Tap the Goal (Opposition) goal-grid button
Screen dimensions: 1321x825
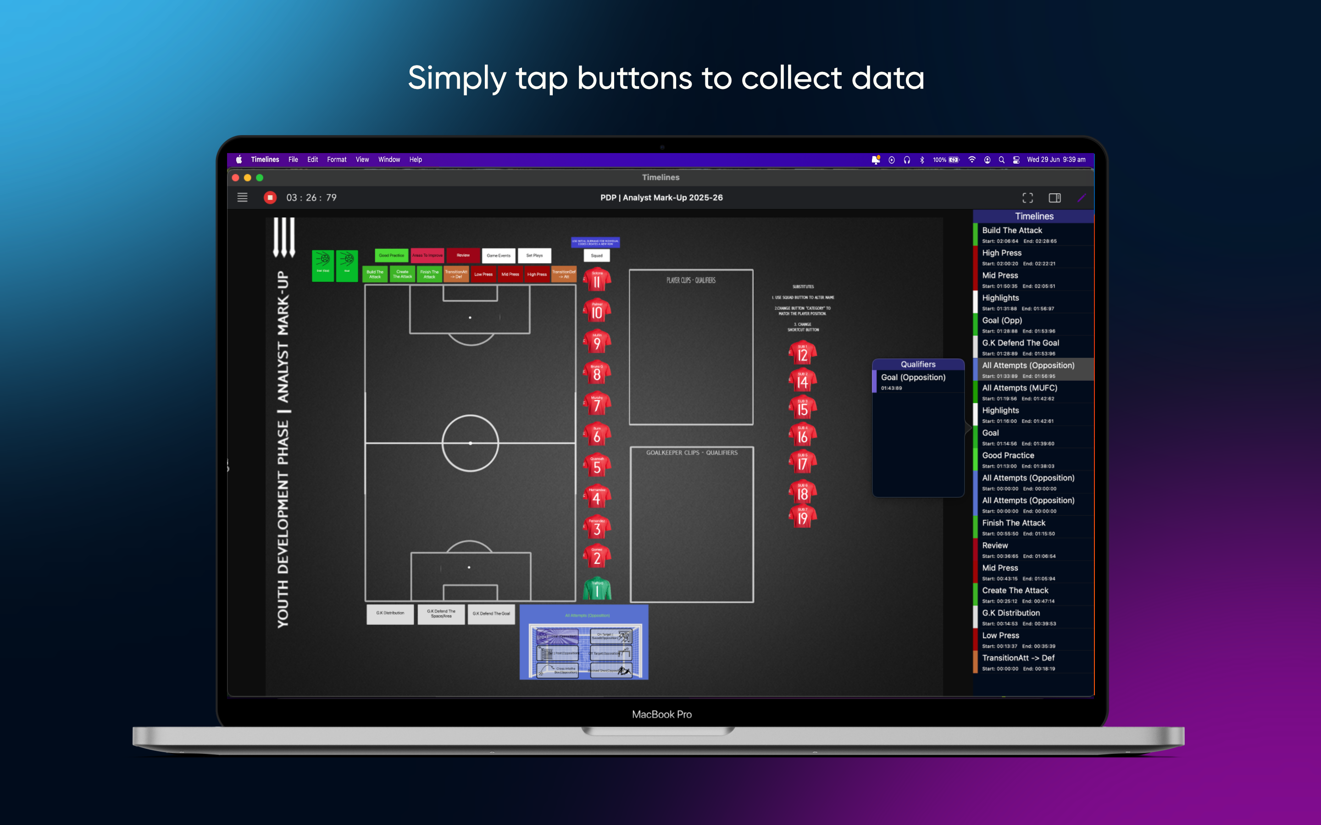click(558, 636)
